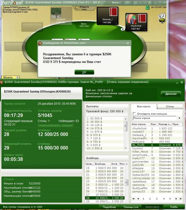Confirm the prize message with OK

coord(84,72)
